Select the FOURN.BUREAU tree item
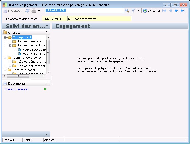Screen dimensions: 190x144 34,54
